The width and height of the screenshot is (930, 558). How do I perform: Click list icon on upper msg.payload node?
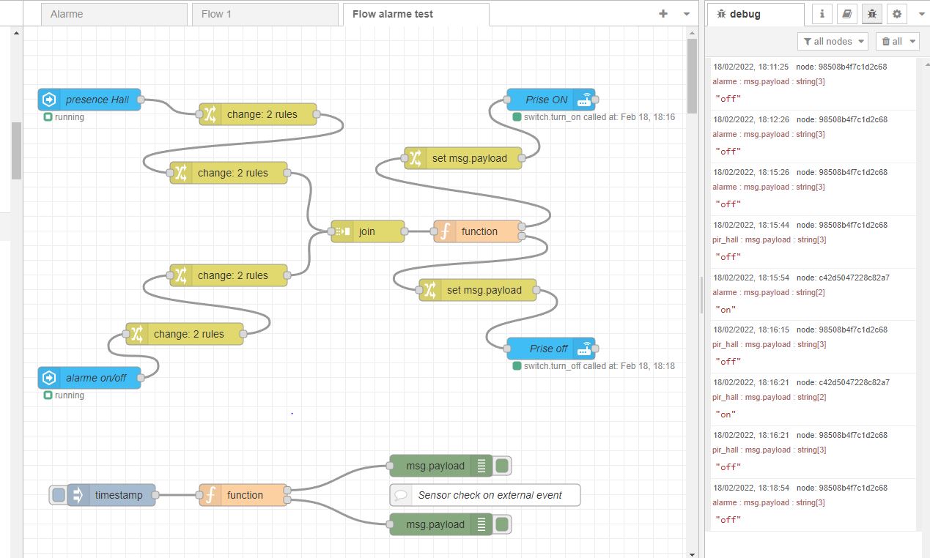click(x=481, y=466)
